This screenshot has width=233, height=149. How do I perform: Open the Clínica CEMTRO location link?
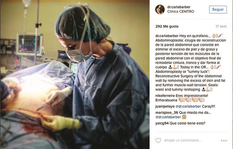click(x=180, y=11)
